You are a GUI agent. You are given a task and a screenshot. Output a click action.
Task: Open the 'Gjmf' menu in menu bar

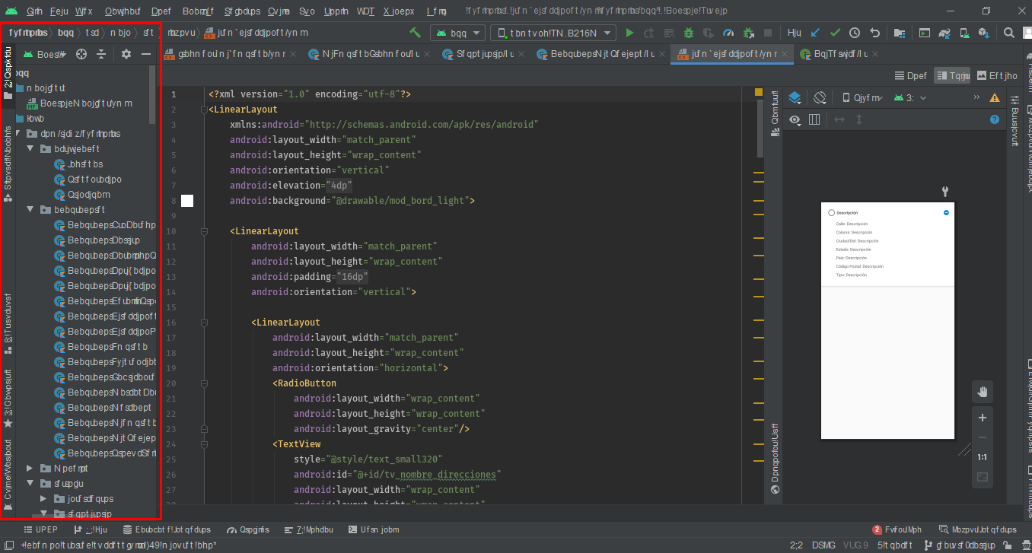click(33, 11)
